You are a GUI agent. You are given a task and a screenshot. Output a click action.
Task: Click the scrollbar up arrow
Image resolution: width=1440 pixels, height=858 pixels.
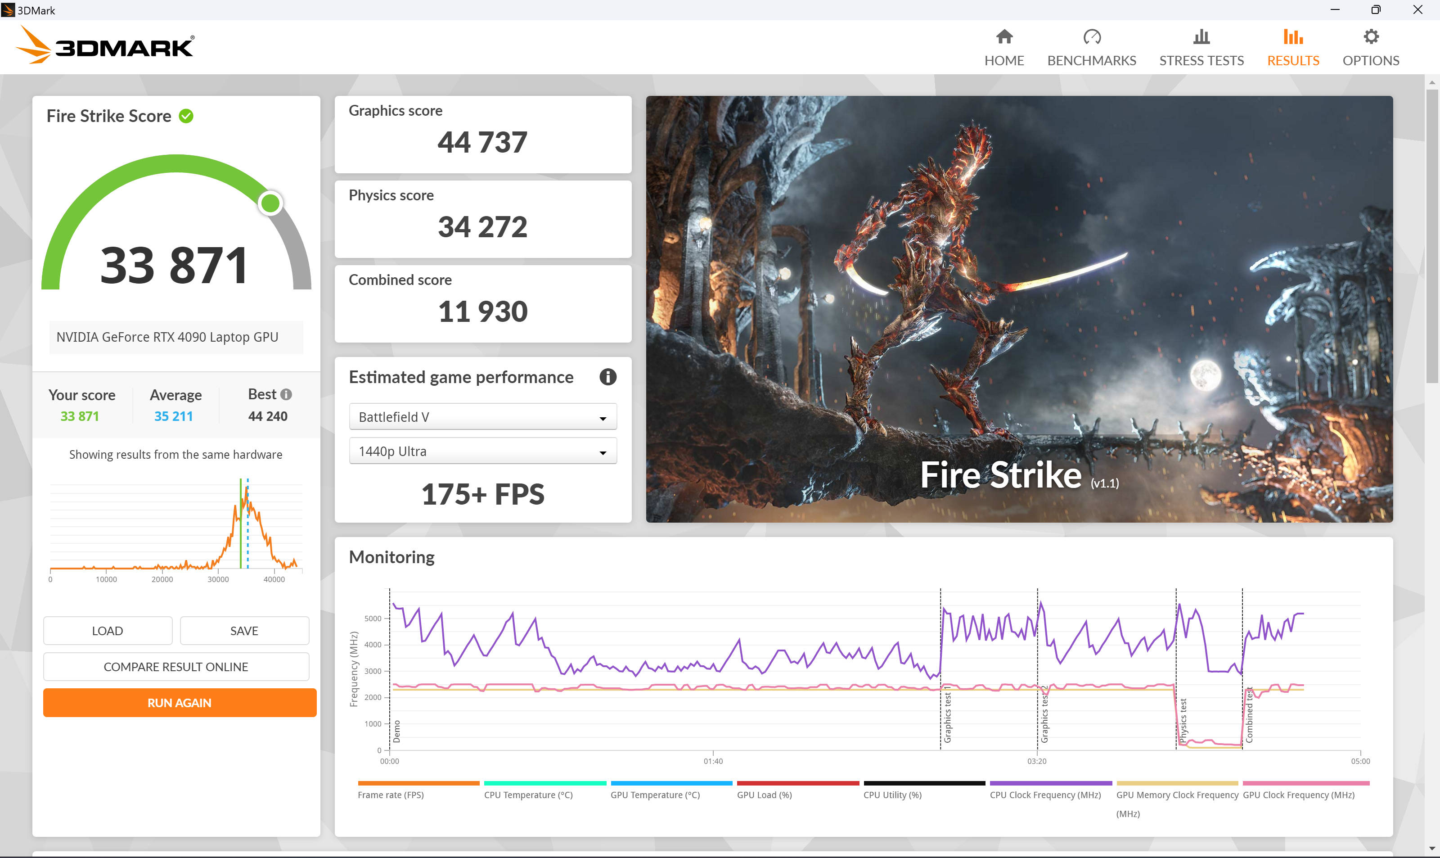(1432, 82)
